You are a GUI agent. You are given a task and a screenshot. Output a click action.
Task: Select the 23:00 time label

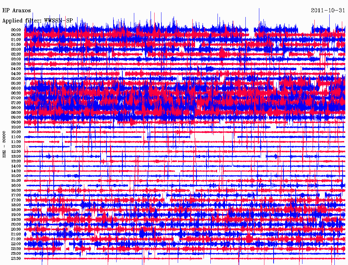click(16, 254)
